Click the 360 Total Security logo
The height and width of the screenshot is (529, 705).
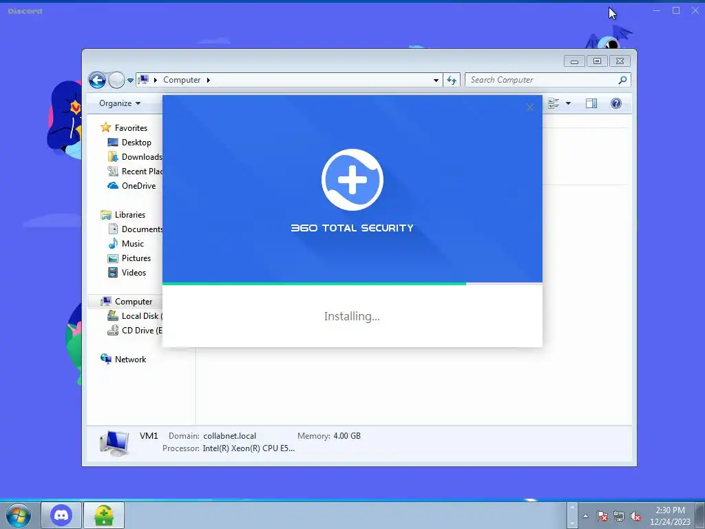[x=352, y=180]
